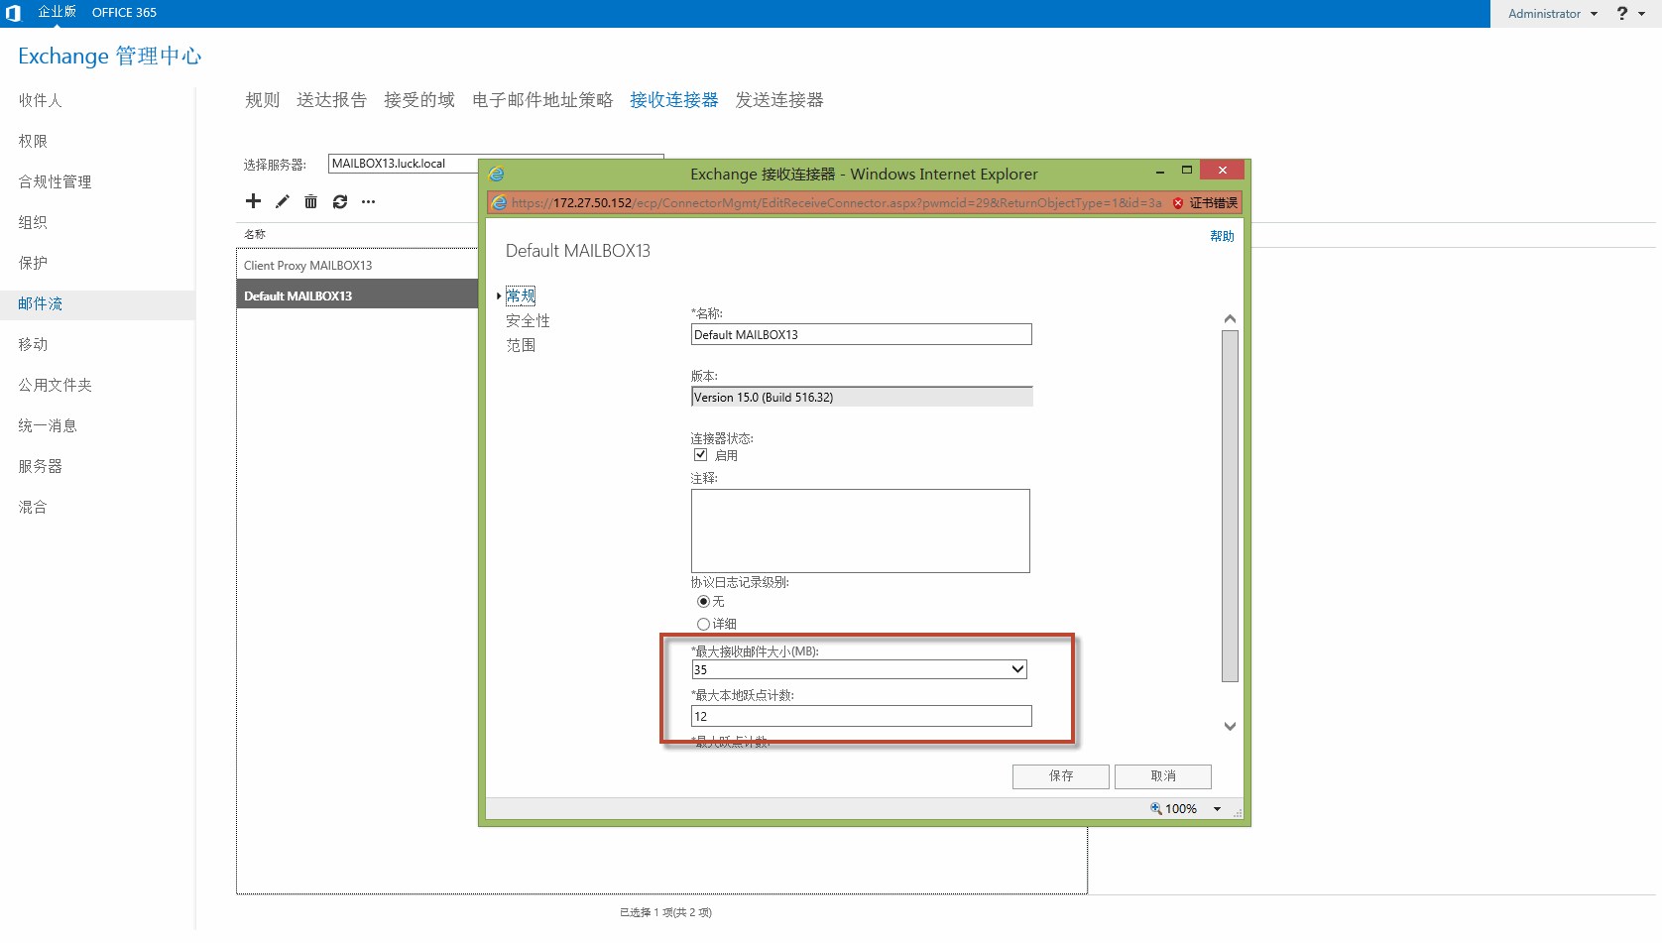Viewport: 1662px width, 943px height.
Task: Open the zoom level 100% dropdown arrow
Action: pos(1217,809)
